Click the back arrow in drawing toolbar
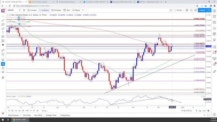 click(x=3, y=45)
